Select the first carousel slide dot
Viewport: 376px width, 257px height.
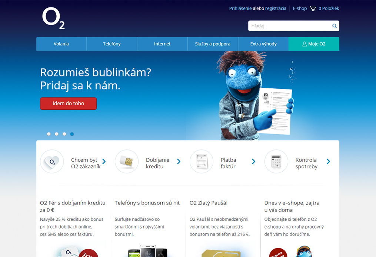click(x=49, y=134)
